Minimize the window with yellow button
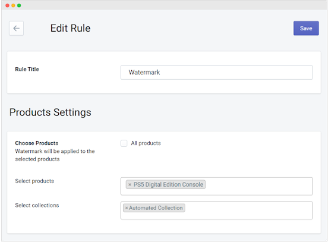 [13, 5]
